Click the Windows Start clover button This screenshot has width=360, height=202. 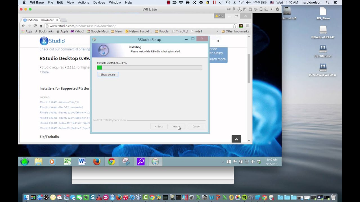tap(25, 162)
